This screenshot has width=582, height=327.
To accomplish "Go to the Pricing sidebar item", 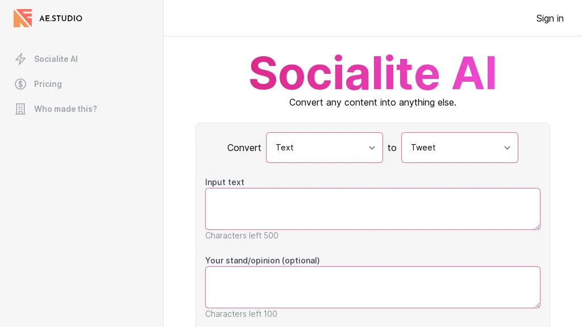I will tap(48, 84).
